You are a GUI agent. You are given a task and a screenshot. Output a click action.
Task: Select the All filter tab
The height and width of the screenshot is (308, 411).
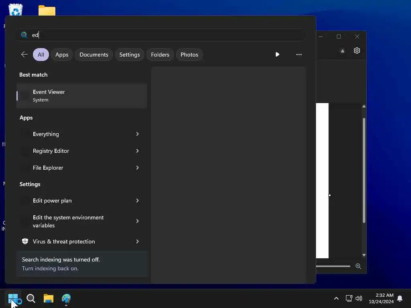(41, 55)
